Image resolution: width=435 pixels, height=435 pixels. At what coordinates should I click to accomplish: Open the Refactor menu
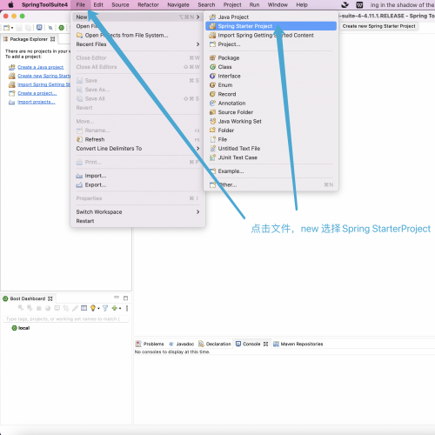click(x=148, y=5)
